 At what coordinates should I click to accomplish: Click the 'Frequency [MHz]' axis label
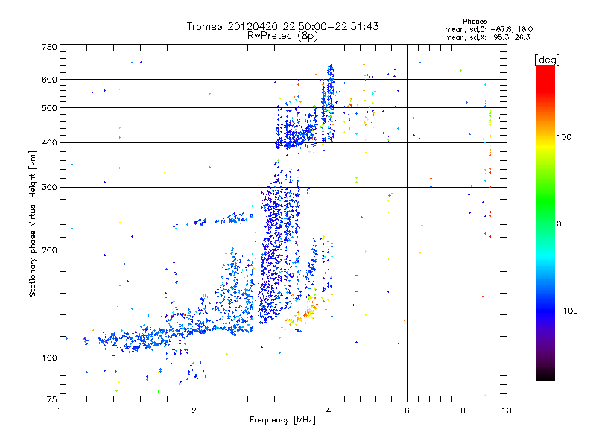[282, 420]
